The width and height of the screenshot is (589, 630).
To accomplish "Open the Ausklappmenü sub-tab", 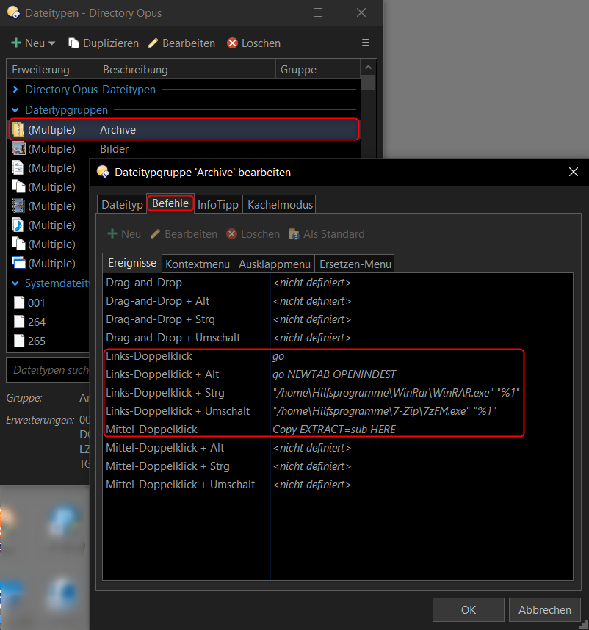I will pos(275,264).
